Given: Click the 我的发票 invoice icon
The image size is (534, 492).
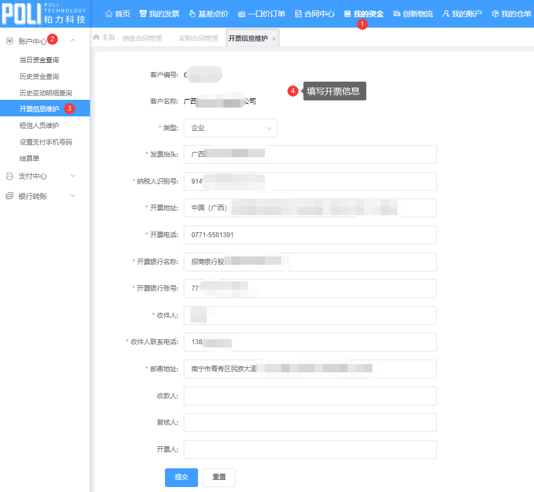Looking at the screenshot, I should click(143, 14).
